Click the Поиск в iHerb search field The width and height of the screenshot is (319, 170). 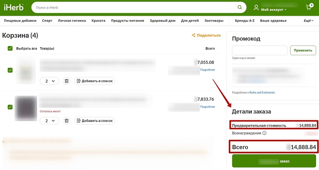pyautogui.click(x=134, y=8)
